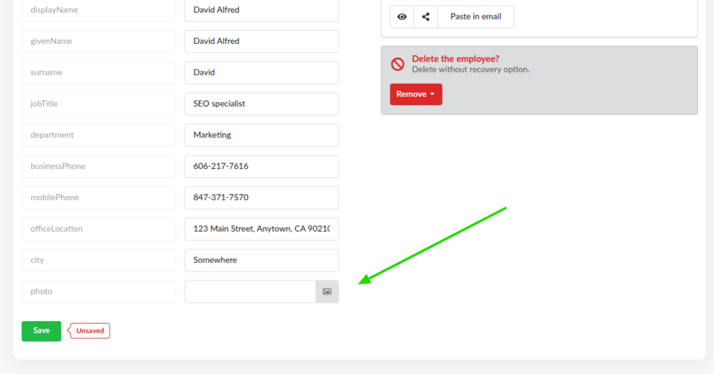
Task: Click the displayName value field
Action: [261, 10]
